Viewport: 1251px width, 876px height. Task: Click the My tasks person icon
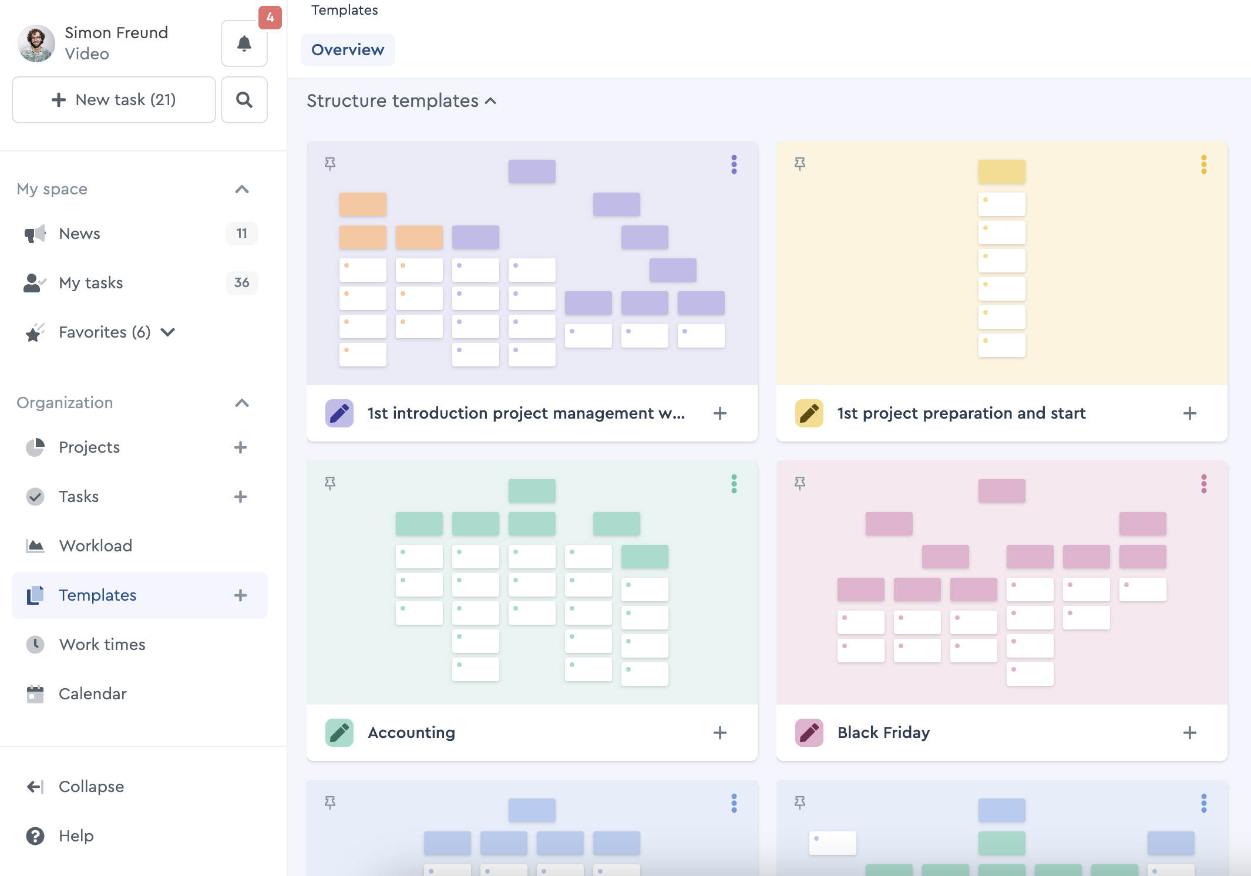pos(35,283)
